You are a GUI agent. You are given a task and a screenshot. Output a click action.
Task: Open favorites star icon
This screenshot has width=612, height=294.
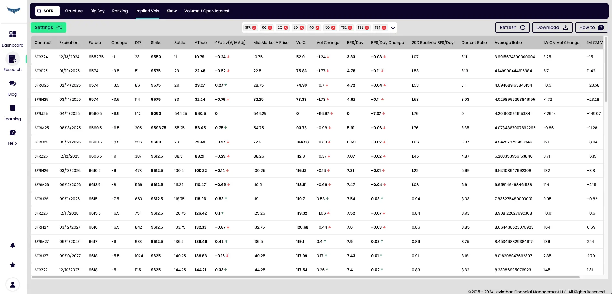tap(13, 265)
